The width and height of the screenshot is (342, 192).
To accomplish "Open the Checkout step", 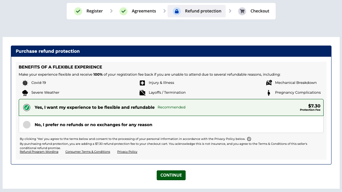I will coord(260,11).
